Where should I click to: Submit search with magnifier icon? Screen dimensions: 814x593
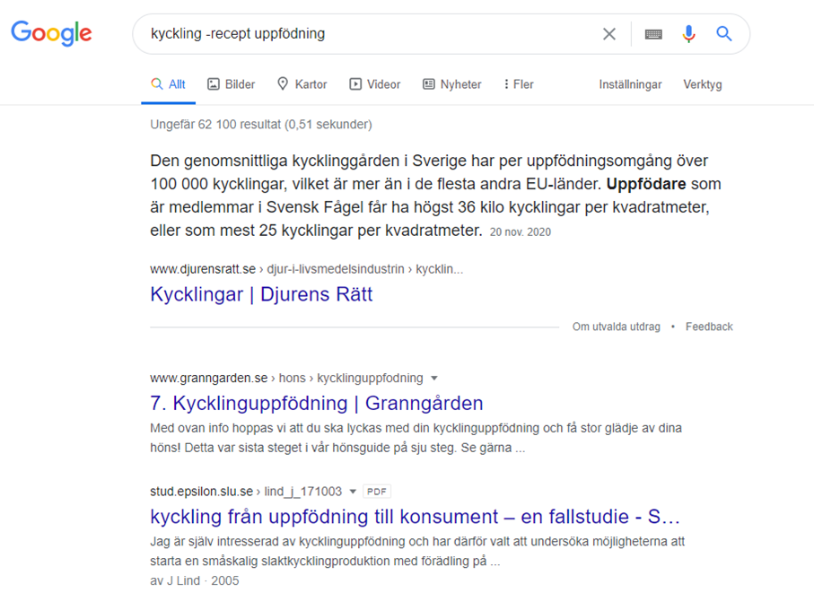[x=723, y=34]
